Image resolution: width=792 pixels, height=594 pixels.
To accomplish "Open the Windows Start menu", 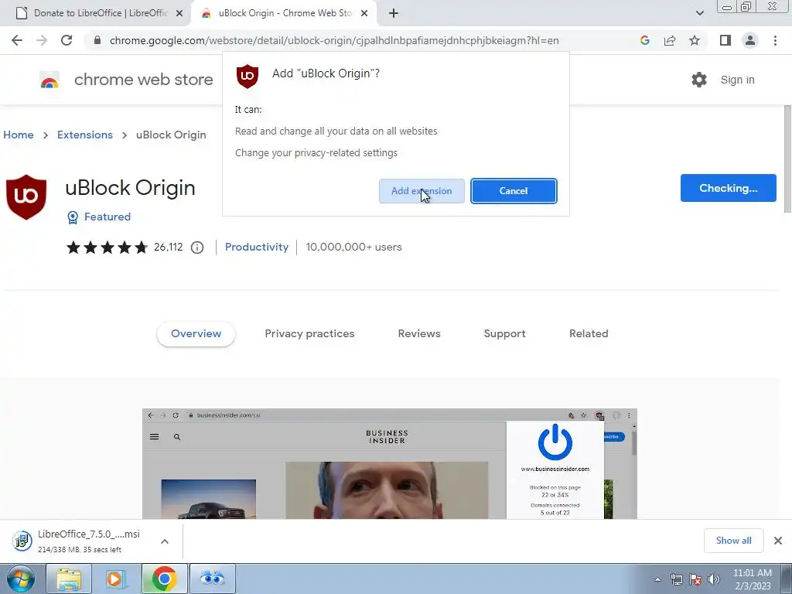I will 20,579.
